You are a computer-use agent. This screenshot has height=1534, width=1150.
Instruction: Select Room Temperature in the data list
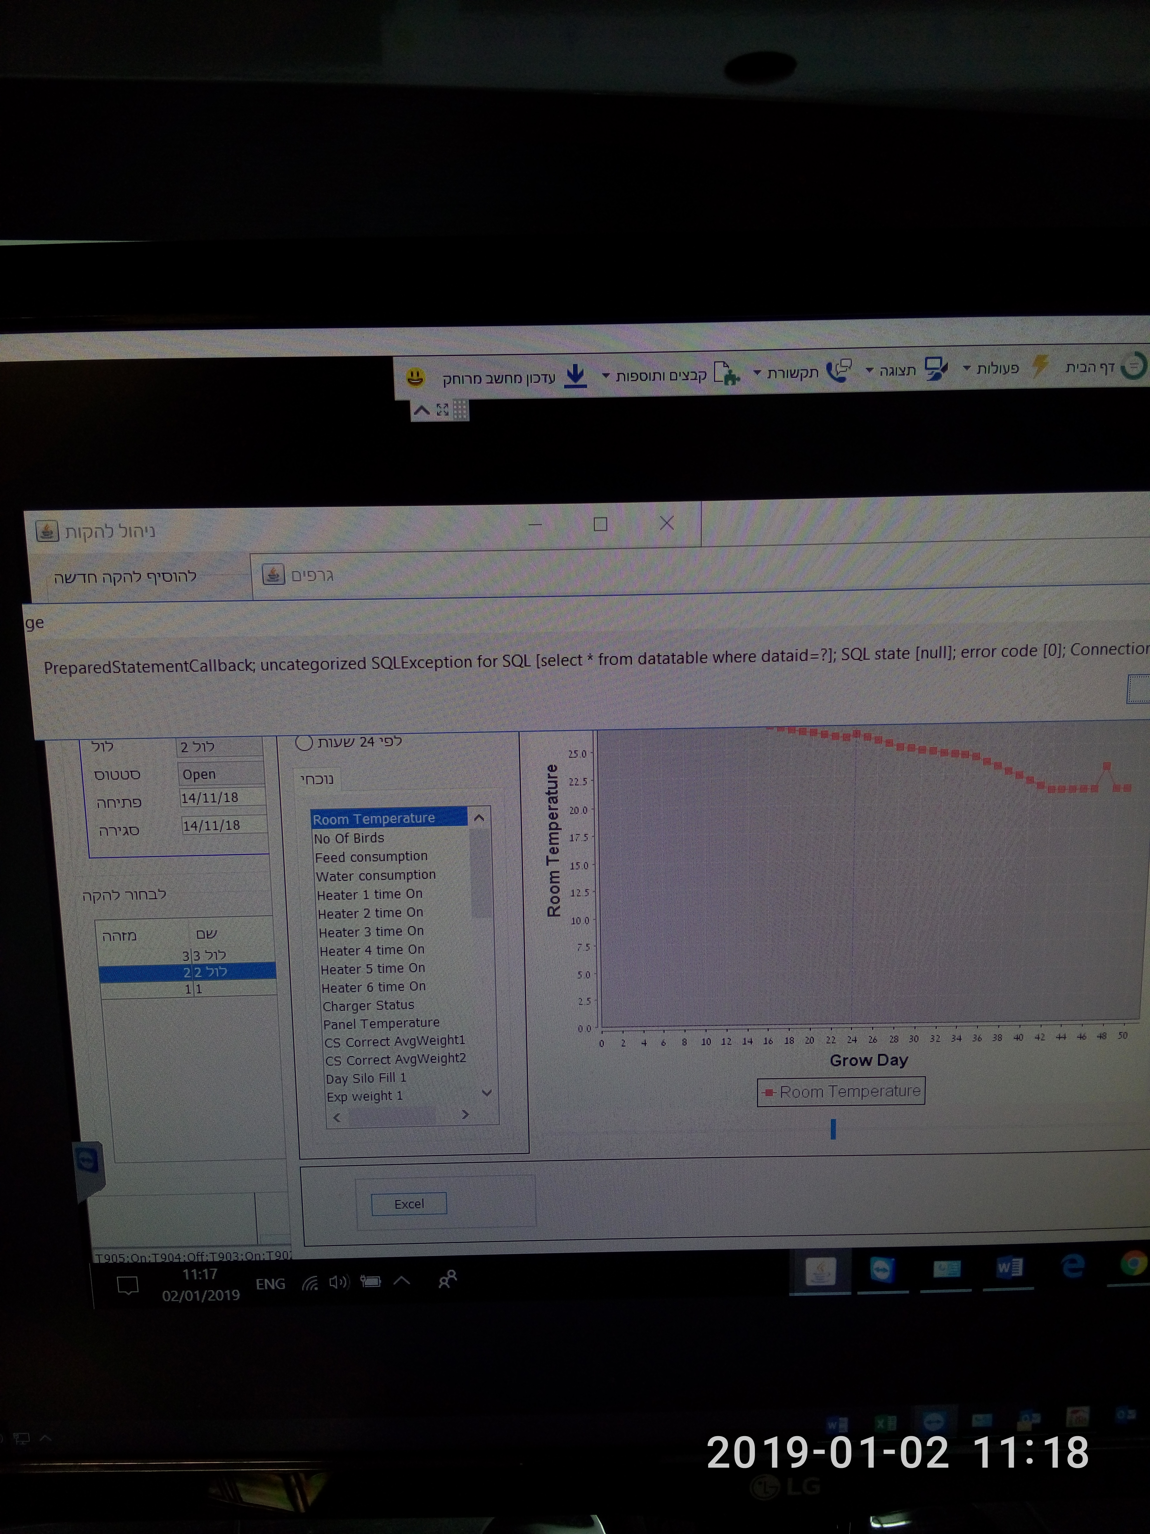coord(389,818)
